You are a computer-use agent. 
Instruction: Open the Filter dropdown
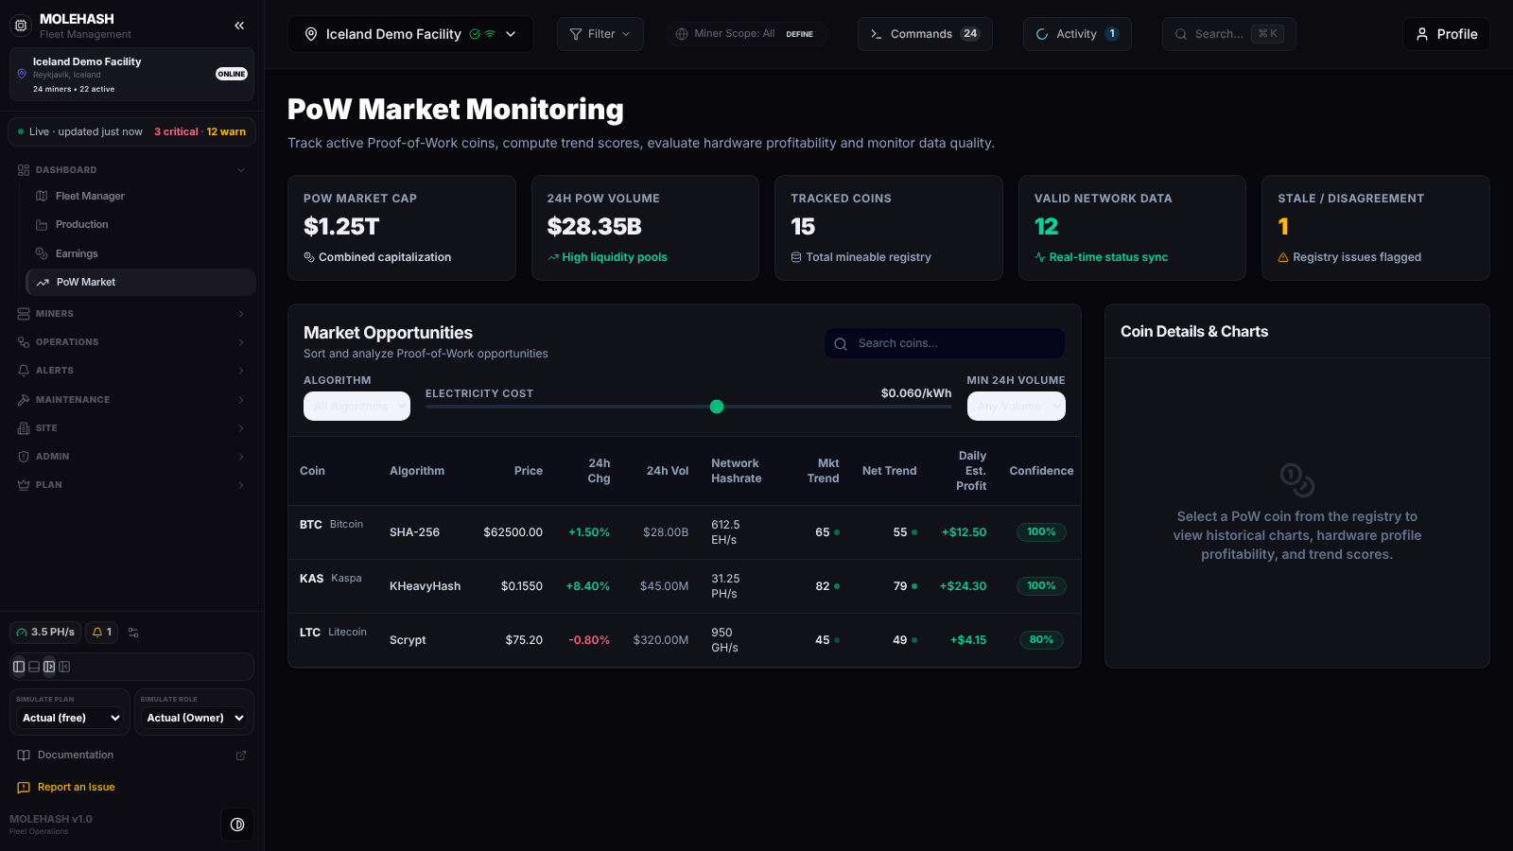(x=600, y=34)
